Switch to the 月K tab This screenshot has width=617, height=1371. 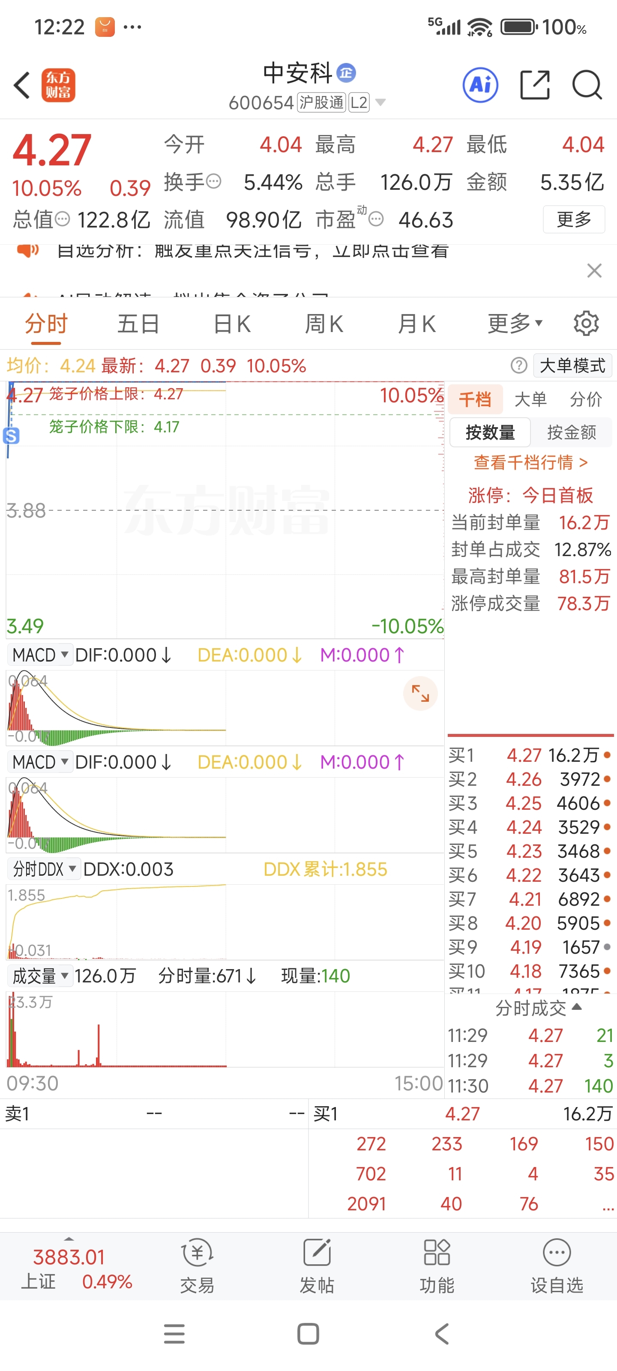pyautogui.click(x=417, y=323)
